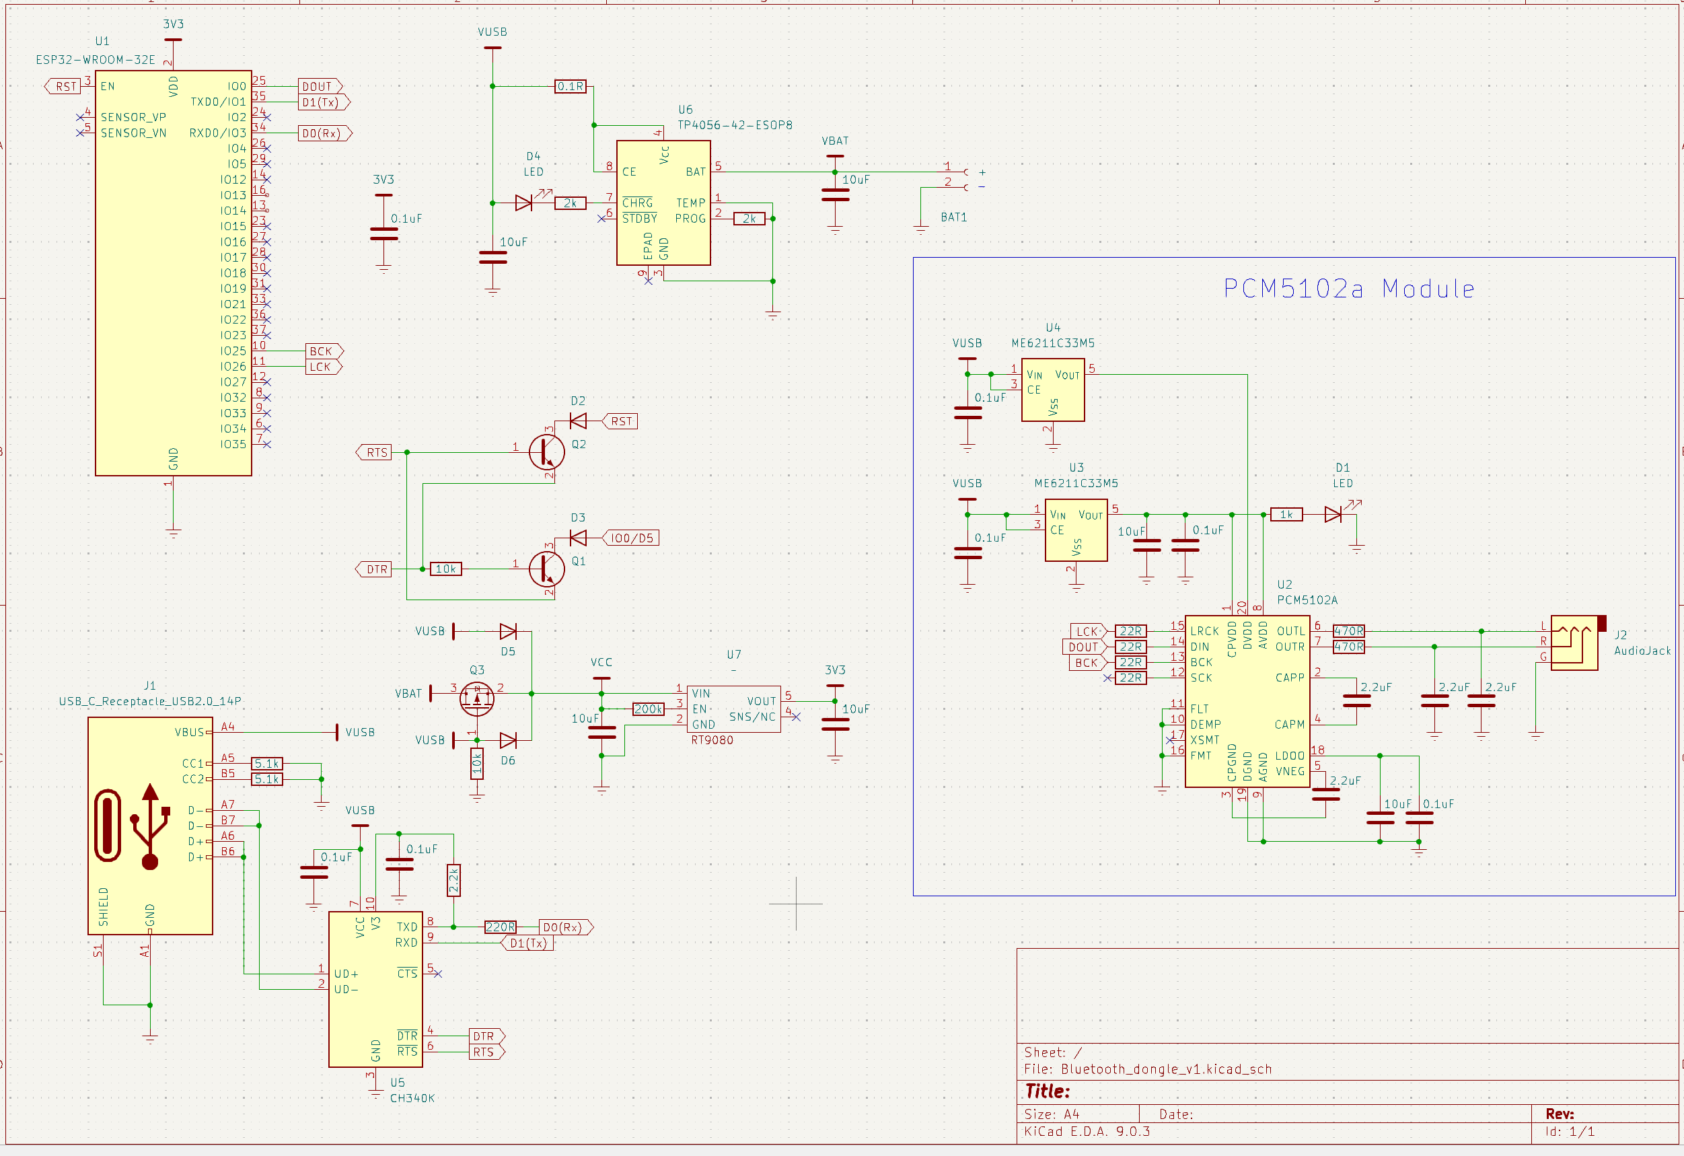Select the XSMT pin on PCM5102A
Image resolution: width=1684 pixels, height=1156 pixels.
[1206, 740]
